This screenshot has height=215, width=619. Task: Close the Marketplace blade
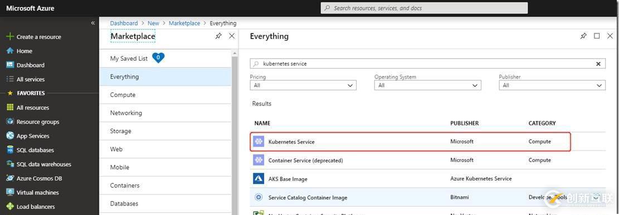click(x=232, y=36)
